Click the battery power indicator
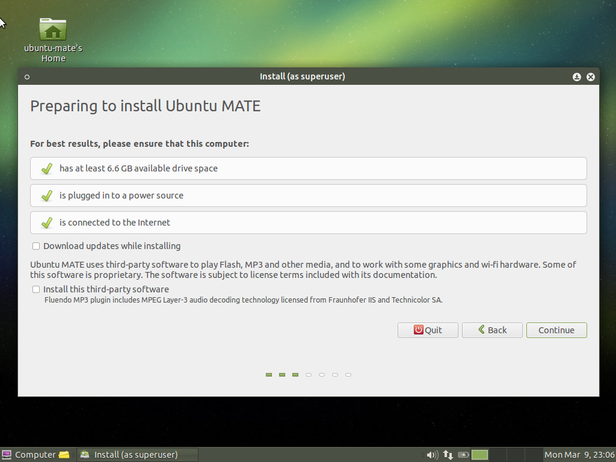This screenshot has width=616, height=462. point(464,455)
